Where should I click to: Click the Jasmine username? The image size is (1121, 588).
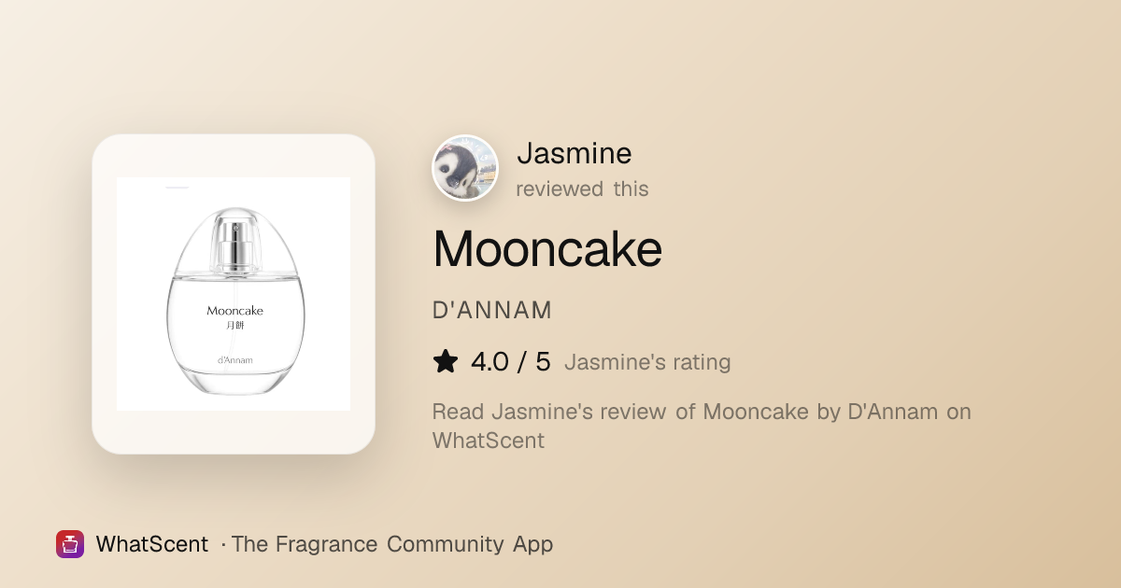pos(575,153)
